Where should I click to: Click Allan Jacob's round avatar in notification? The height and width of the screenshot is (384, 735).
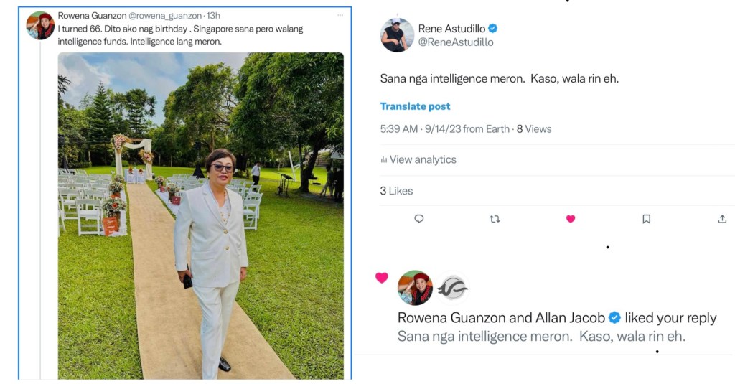point(453,288)
